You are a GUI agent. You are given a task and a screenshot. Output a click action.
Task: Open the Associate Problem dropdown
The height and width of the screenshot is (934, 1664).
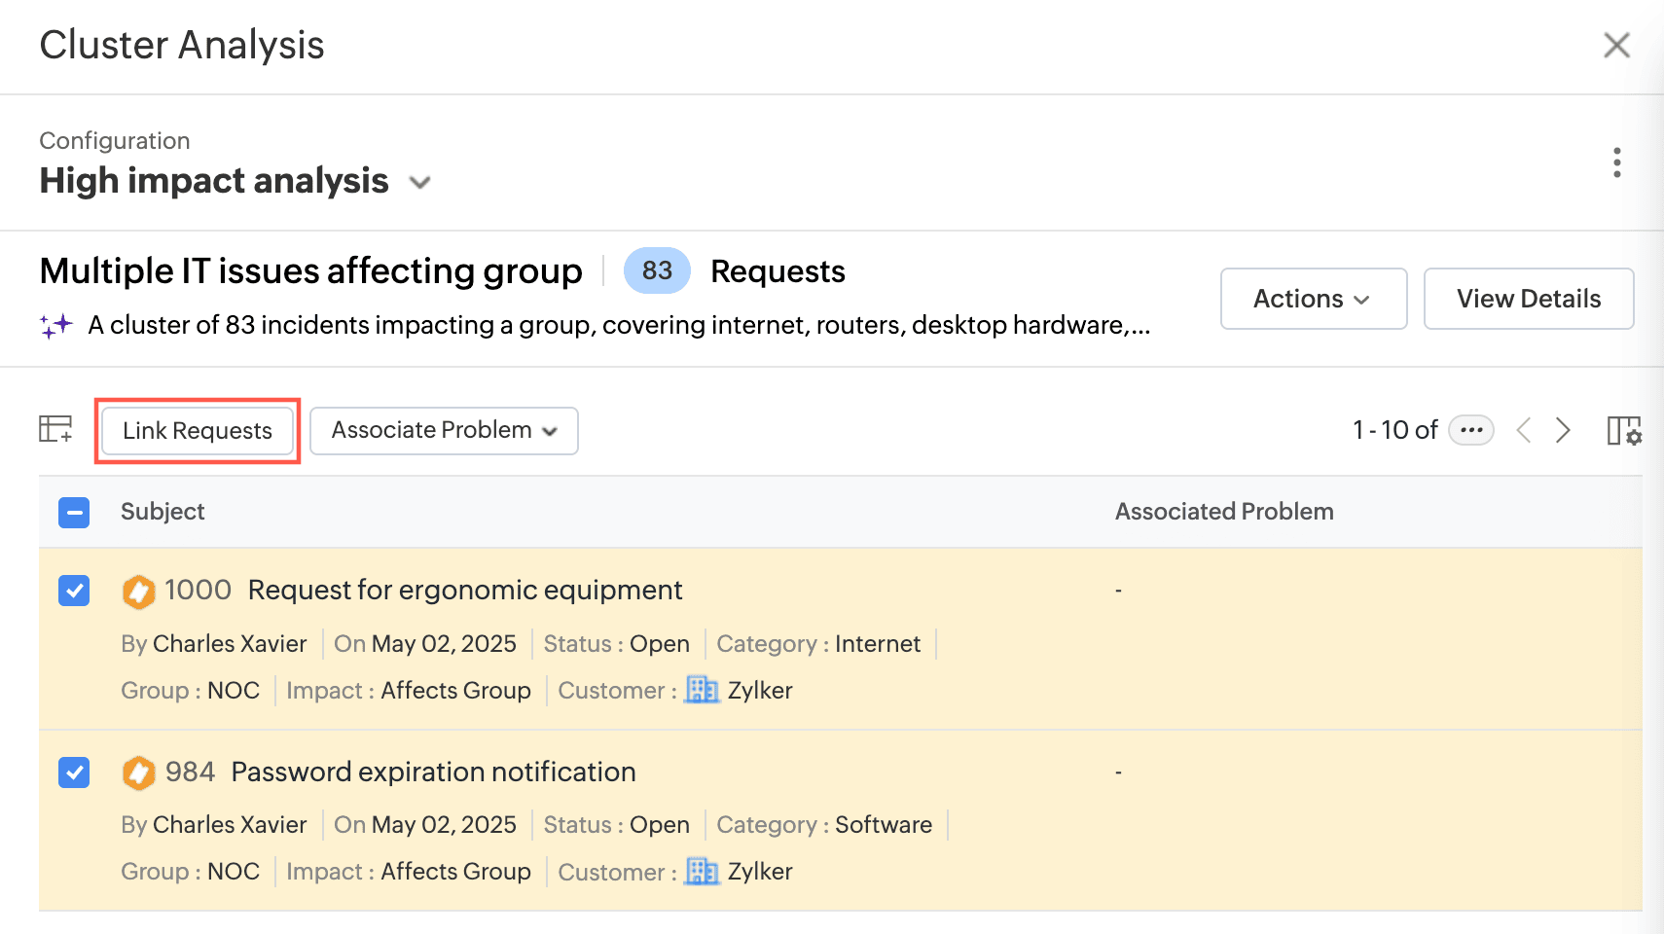pos(444,430)
